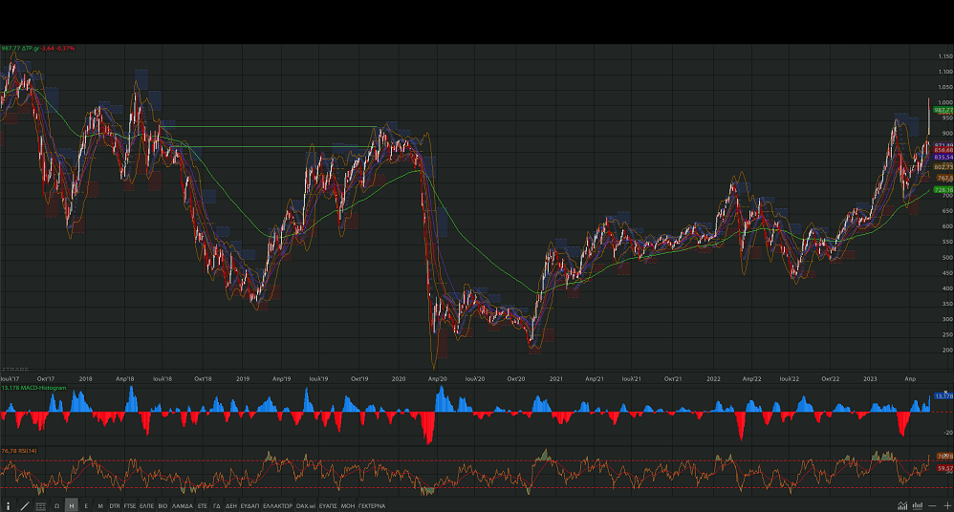Click the 2023 label on time axis
The height and width of the screenshot is (512, 954).
click(870, 379)
